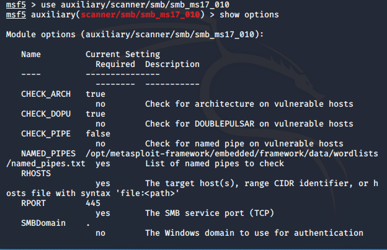Select the CHECK_DOPU option name
The image size is (387, 250).
point(46,114)
